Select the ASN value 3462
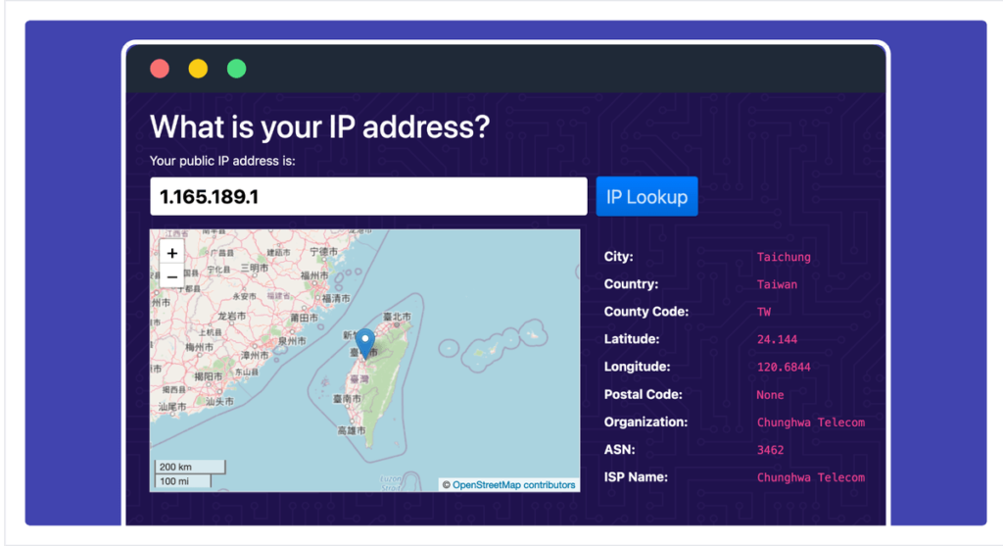1003x546 pixels. [x=770, y=450]
